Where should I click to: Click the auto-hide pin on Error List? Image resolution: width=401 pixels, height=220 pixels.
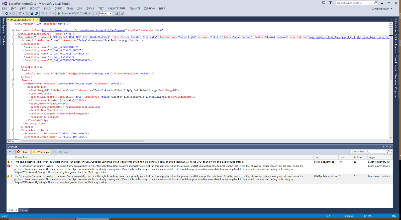(387, 147)
